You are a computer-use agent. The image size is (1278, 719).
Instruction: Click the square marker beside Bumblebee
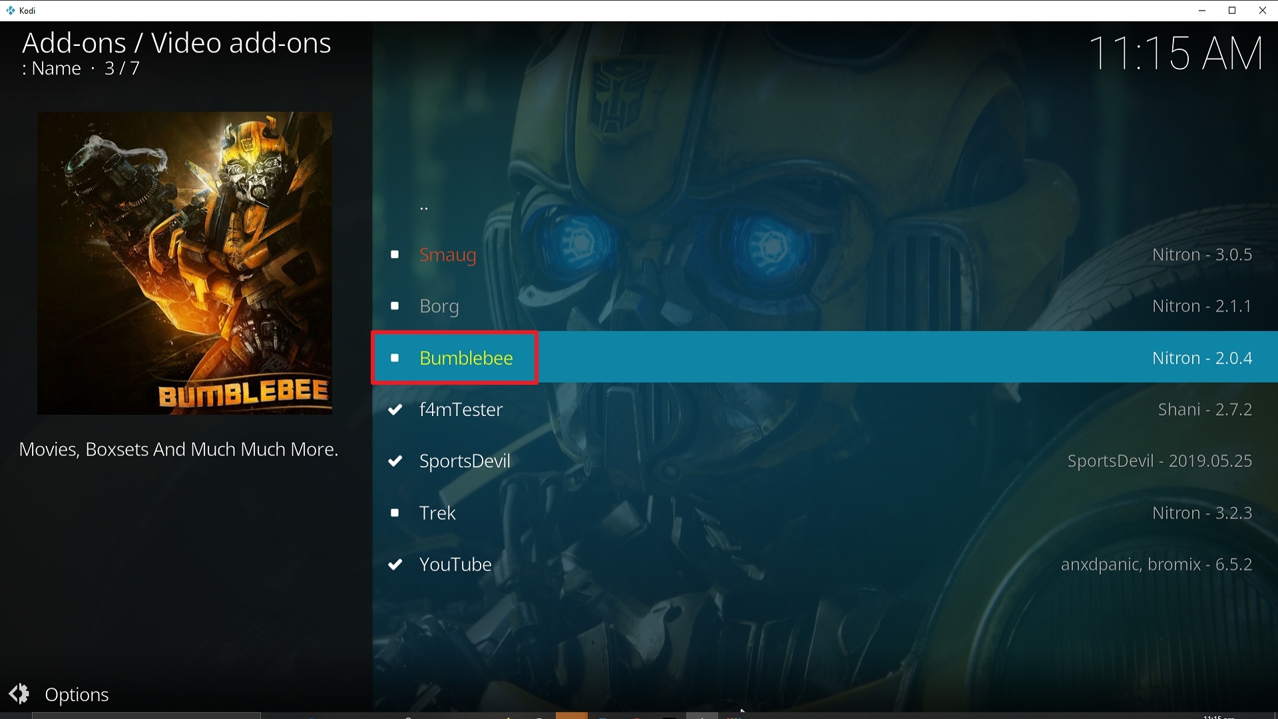coord(395,358)
